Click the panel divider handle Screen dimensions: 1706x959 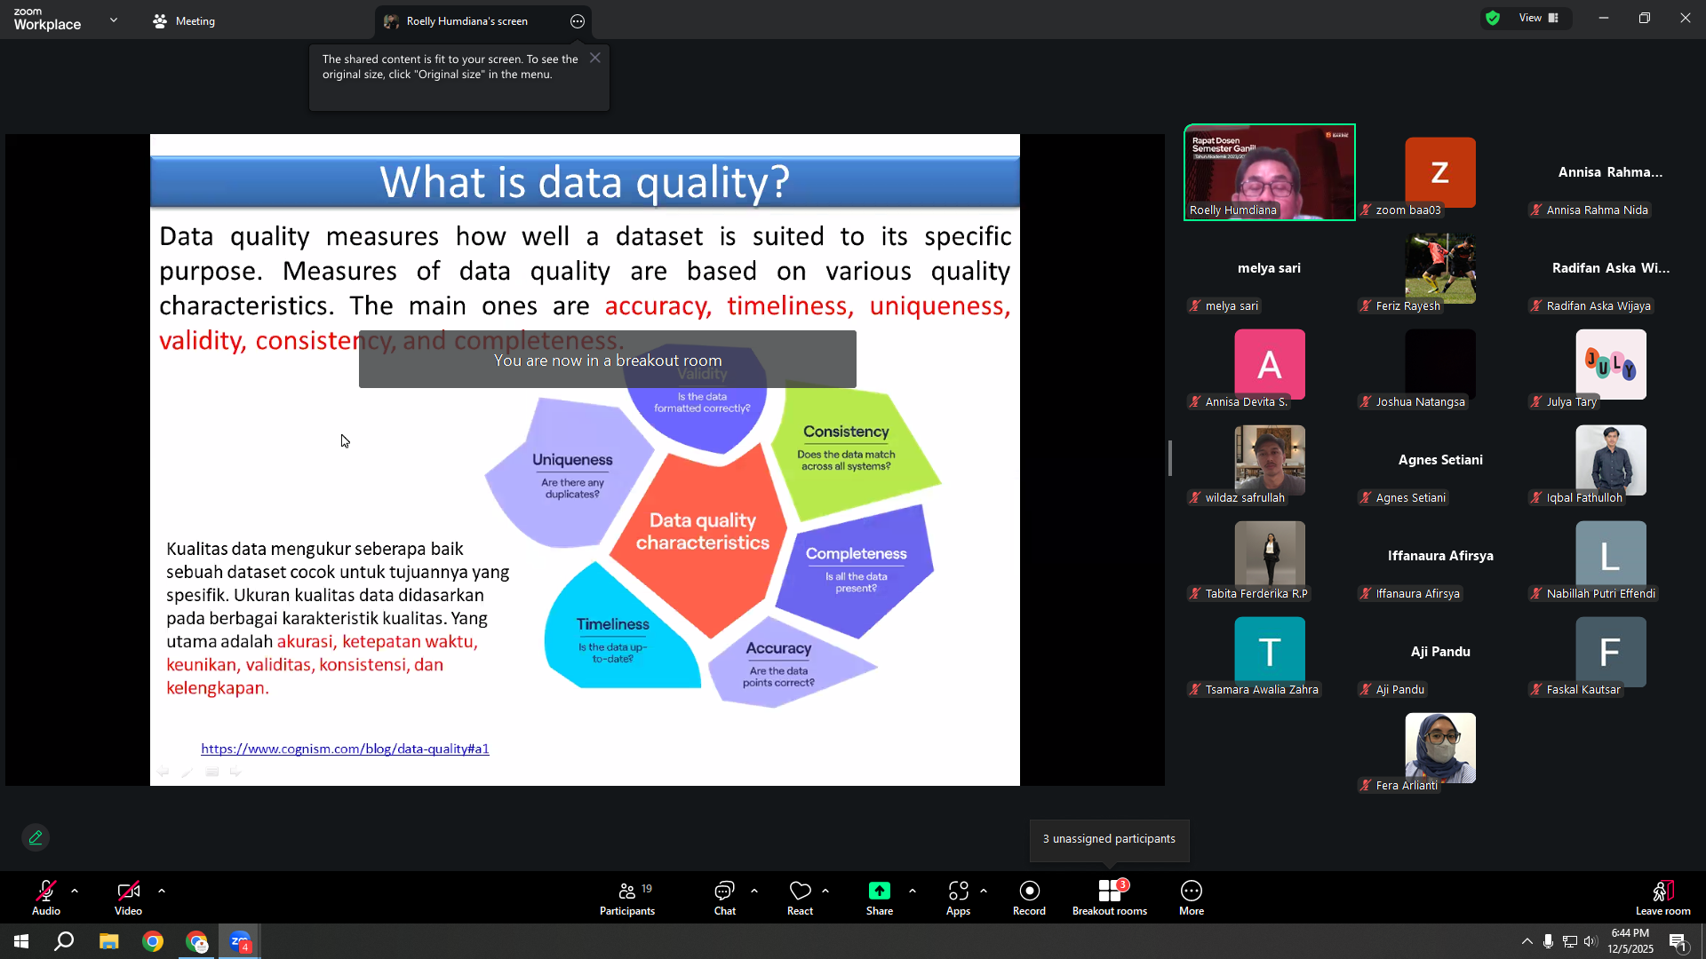point(1170,458)
